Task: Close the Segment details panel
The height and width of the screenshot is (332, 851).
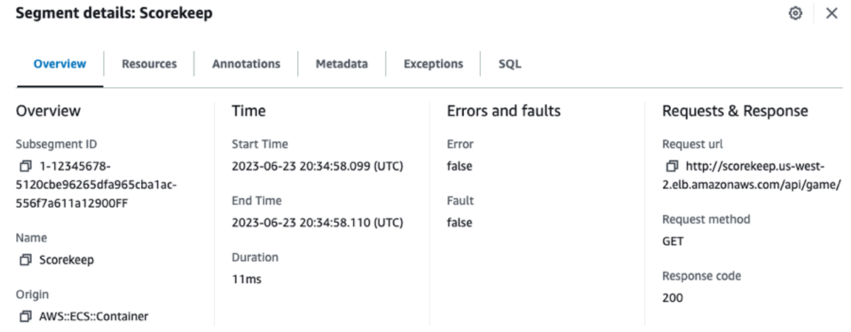Action: pos(832,13)
